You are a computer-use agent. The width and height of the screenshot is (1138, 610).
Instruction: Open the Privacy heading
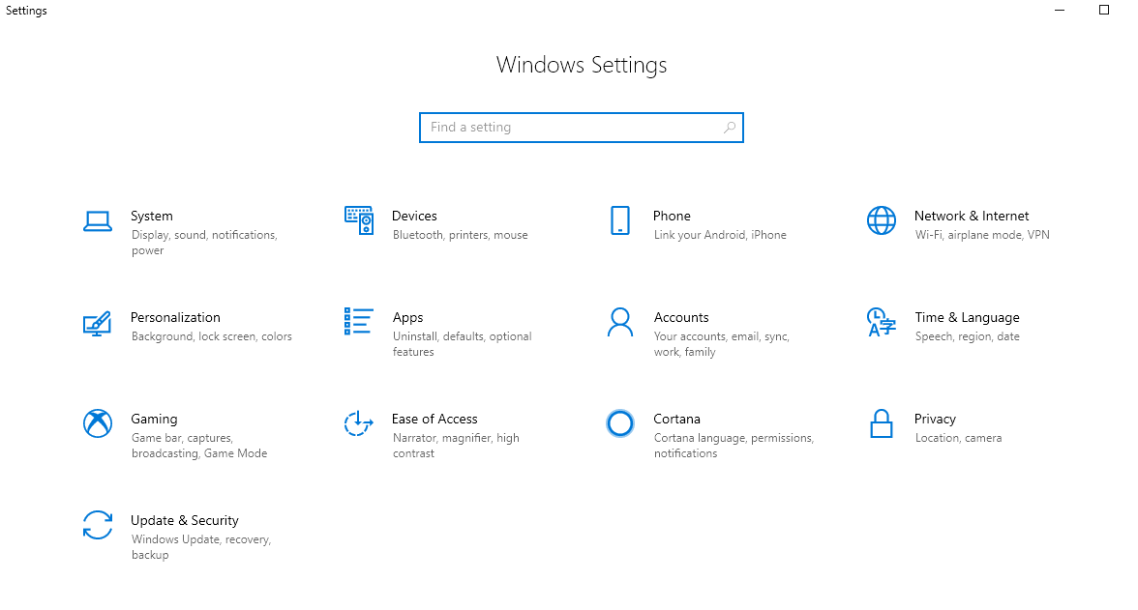(935, 420)
